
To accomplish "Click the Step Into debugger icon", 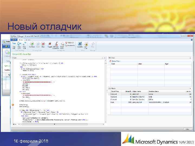I will tap(14, 45).
